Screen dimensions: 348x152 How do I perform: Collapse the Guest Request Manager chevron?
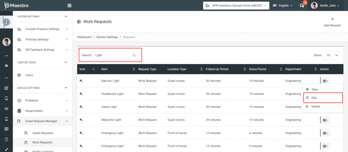[67, 121]
